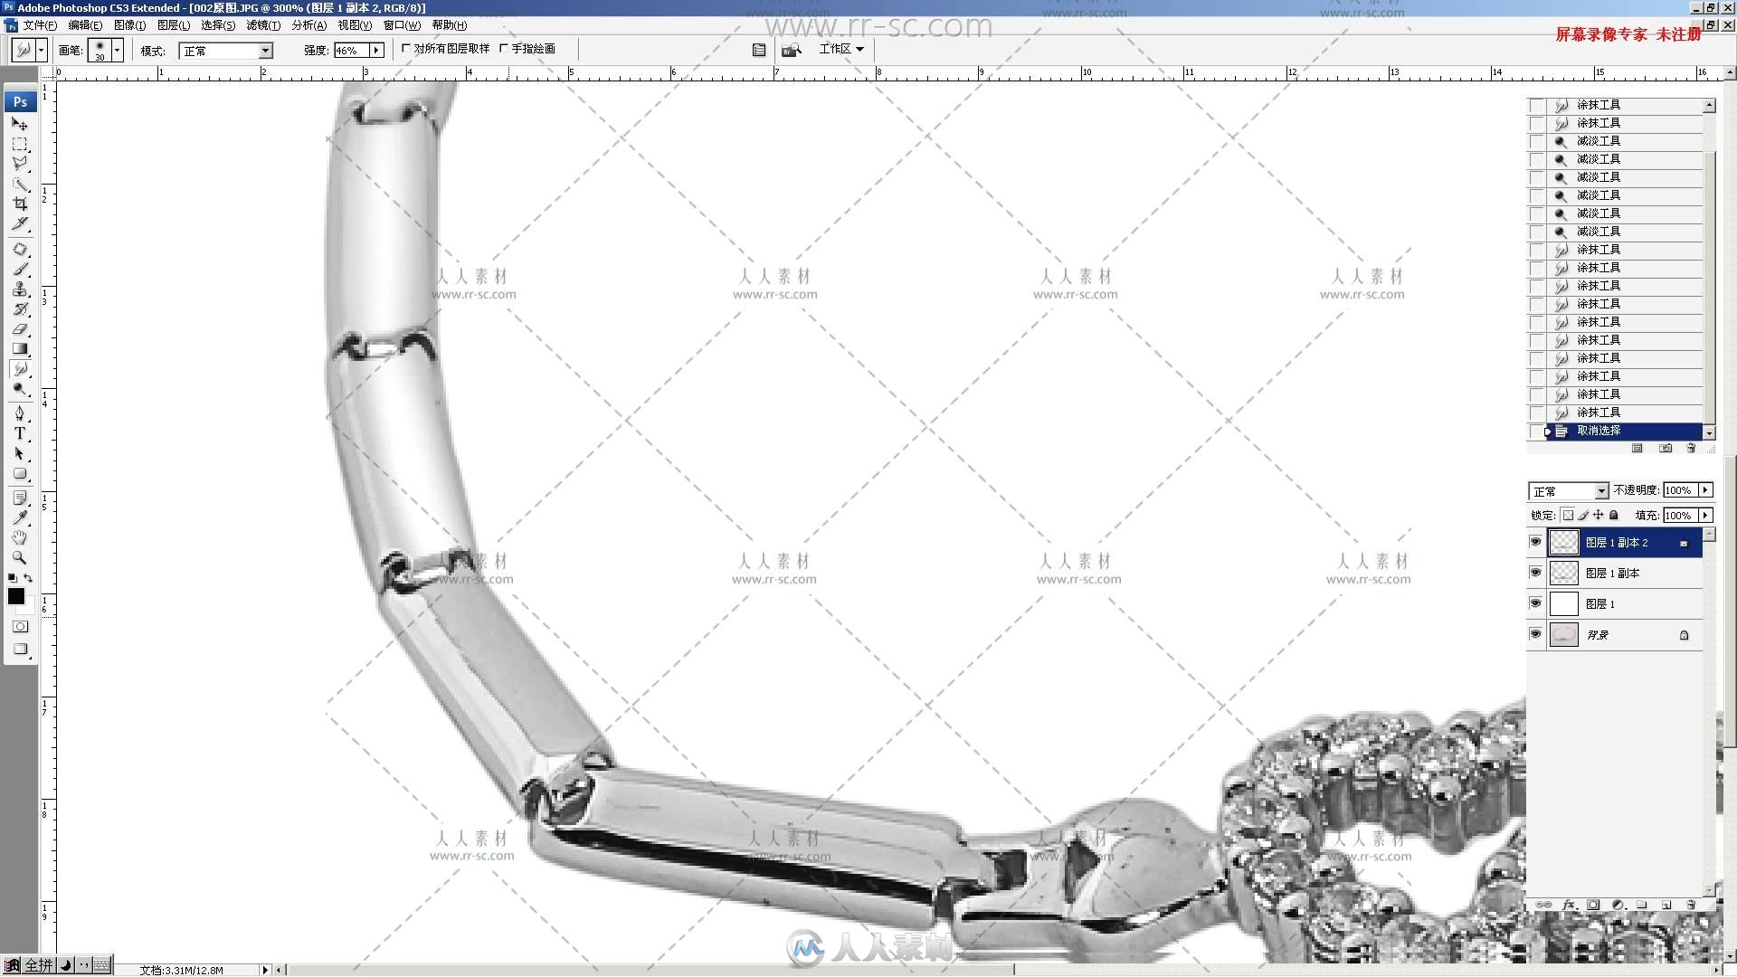The width and height of the screenshot is (1737, 977).
Task: Open the smudge mode dropdown
Action: pos(265,51)
